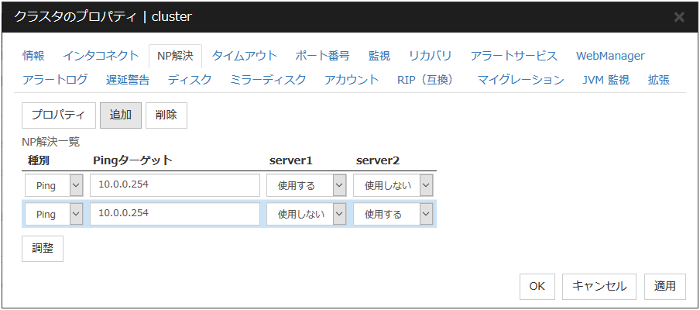The height and width of the screenshot is (310, 700).
Task: Go to the ポート番号 tab
Action: pos(322,56)
